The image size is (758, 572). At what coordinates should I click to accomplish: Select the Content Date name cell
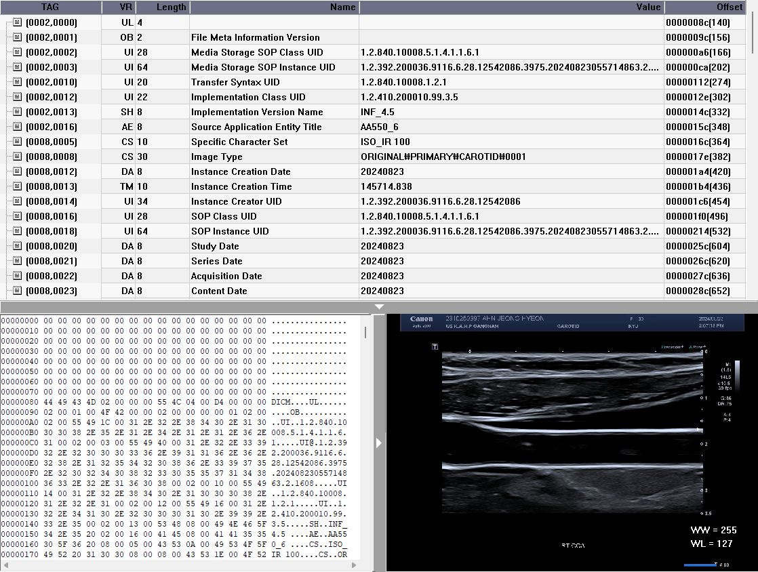[x=219, y=291]
